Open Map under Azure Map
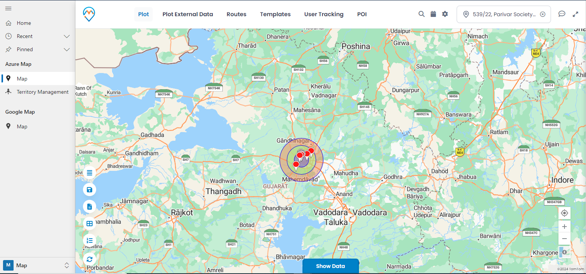The width and height of the screenshot is (586, 274). pyautogui.click(x=37, y=79)
